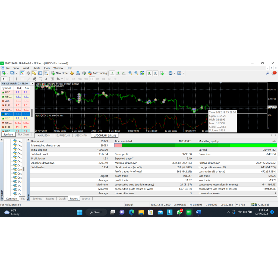Screen dimensions: 278x278
Task: Click the Windows Start button
Action: tap(80, 212)
